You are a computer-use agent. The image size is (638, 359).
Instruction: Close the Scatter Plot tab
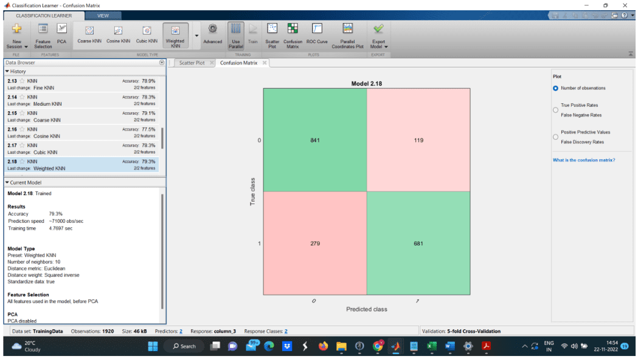[x=212, y=63]
